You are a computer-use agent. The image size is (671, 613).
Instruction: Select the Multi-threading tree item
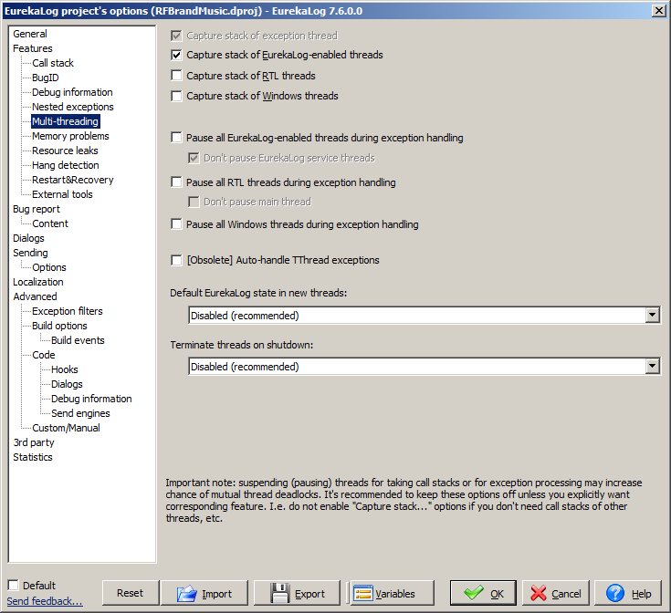tap(66, 121)
